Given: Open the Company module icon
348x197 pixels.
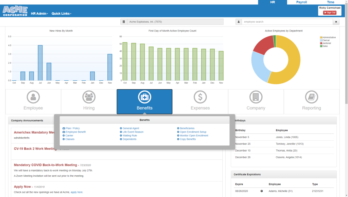Looking at the screenshot, I should 256,96.
